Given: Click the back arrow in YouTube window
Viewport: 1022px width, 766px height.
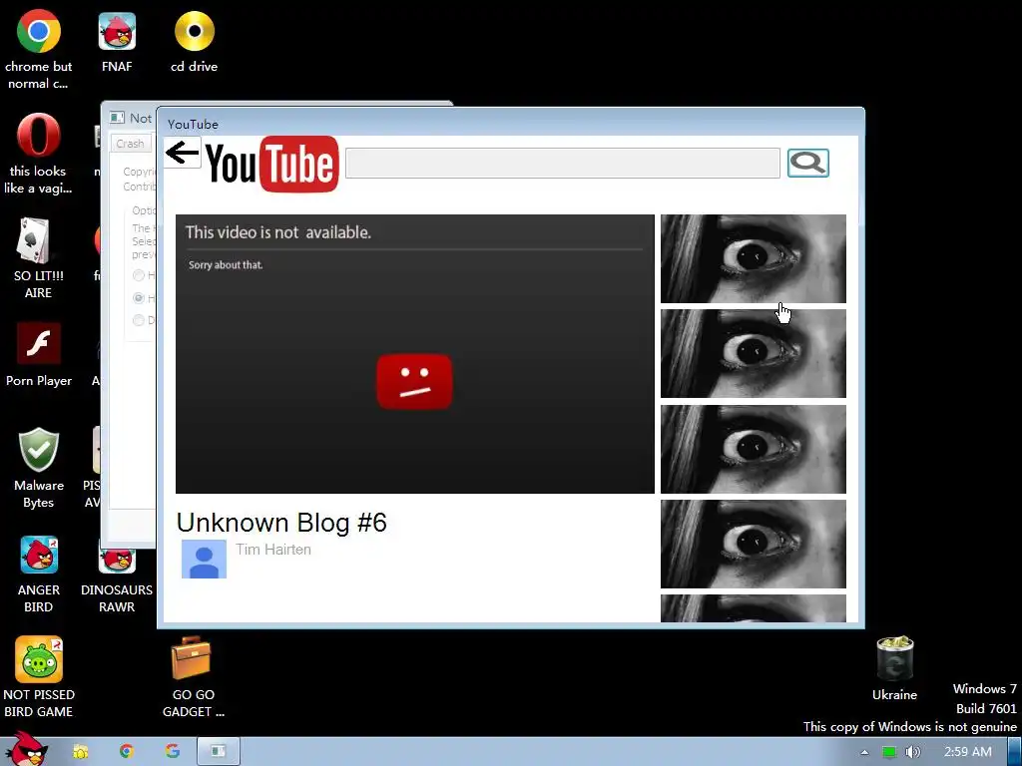Looking at the screenshot, I should pos(182,153).
